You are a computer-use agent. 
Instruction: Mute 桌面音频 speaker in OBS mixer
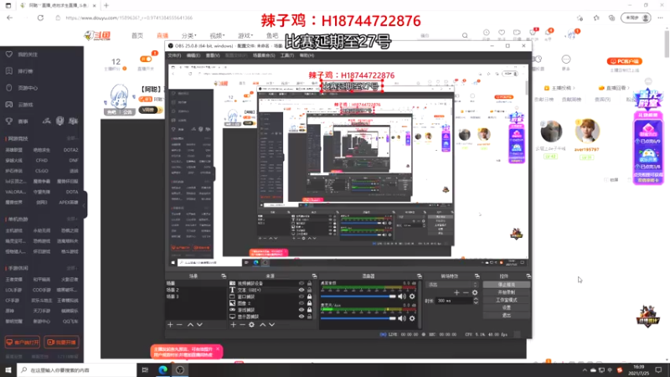(402, 297)
